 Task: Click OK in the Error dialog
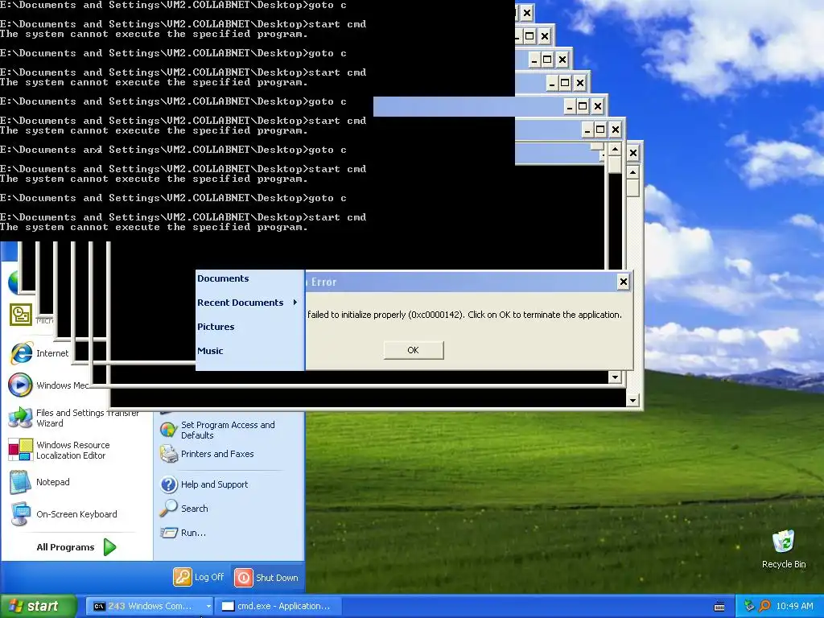413,350
